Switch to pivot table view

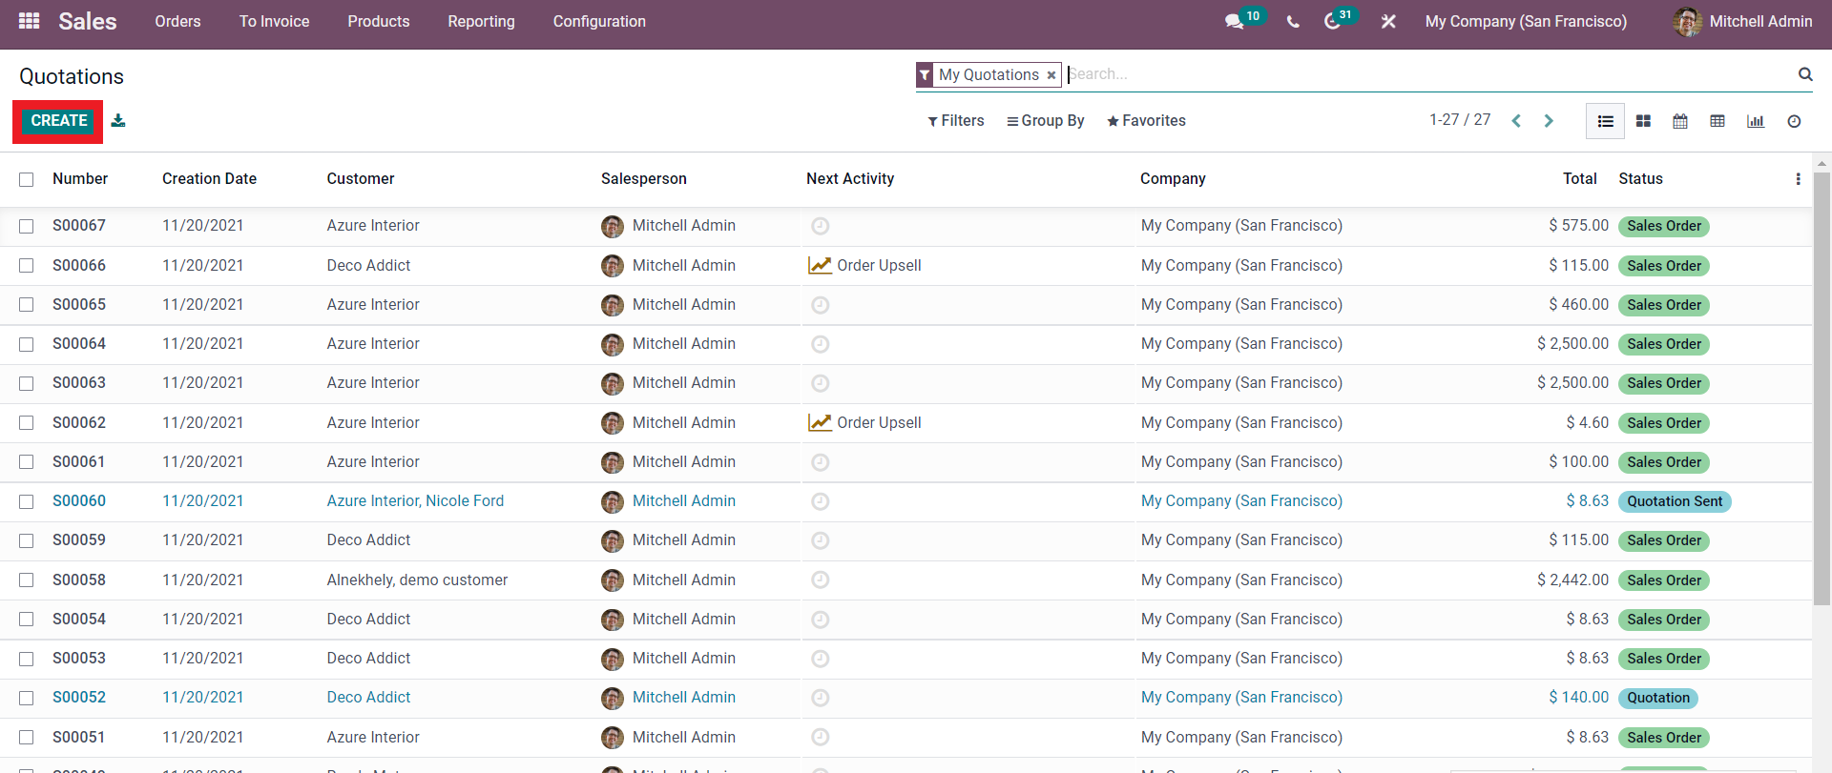pyautogui.click(x=1717, y=121)
